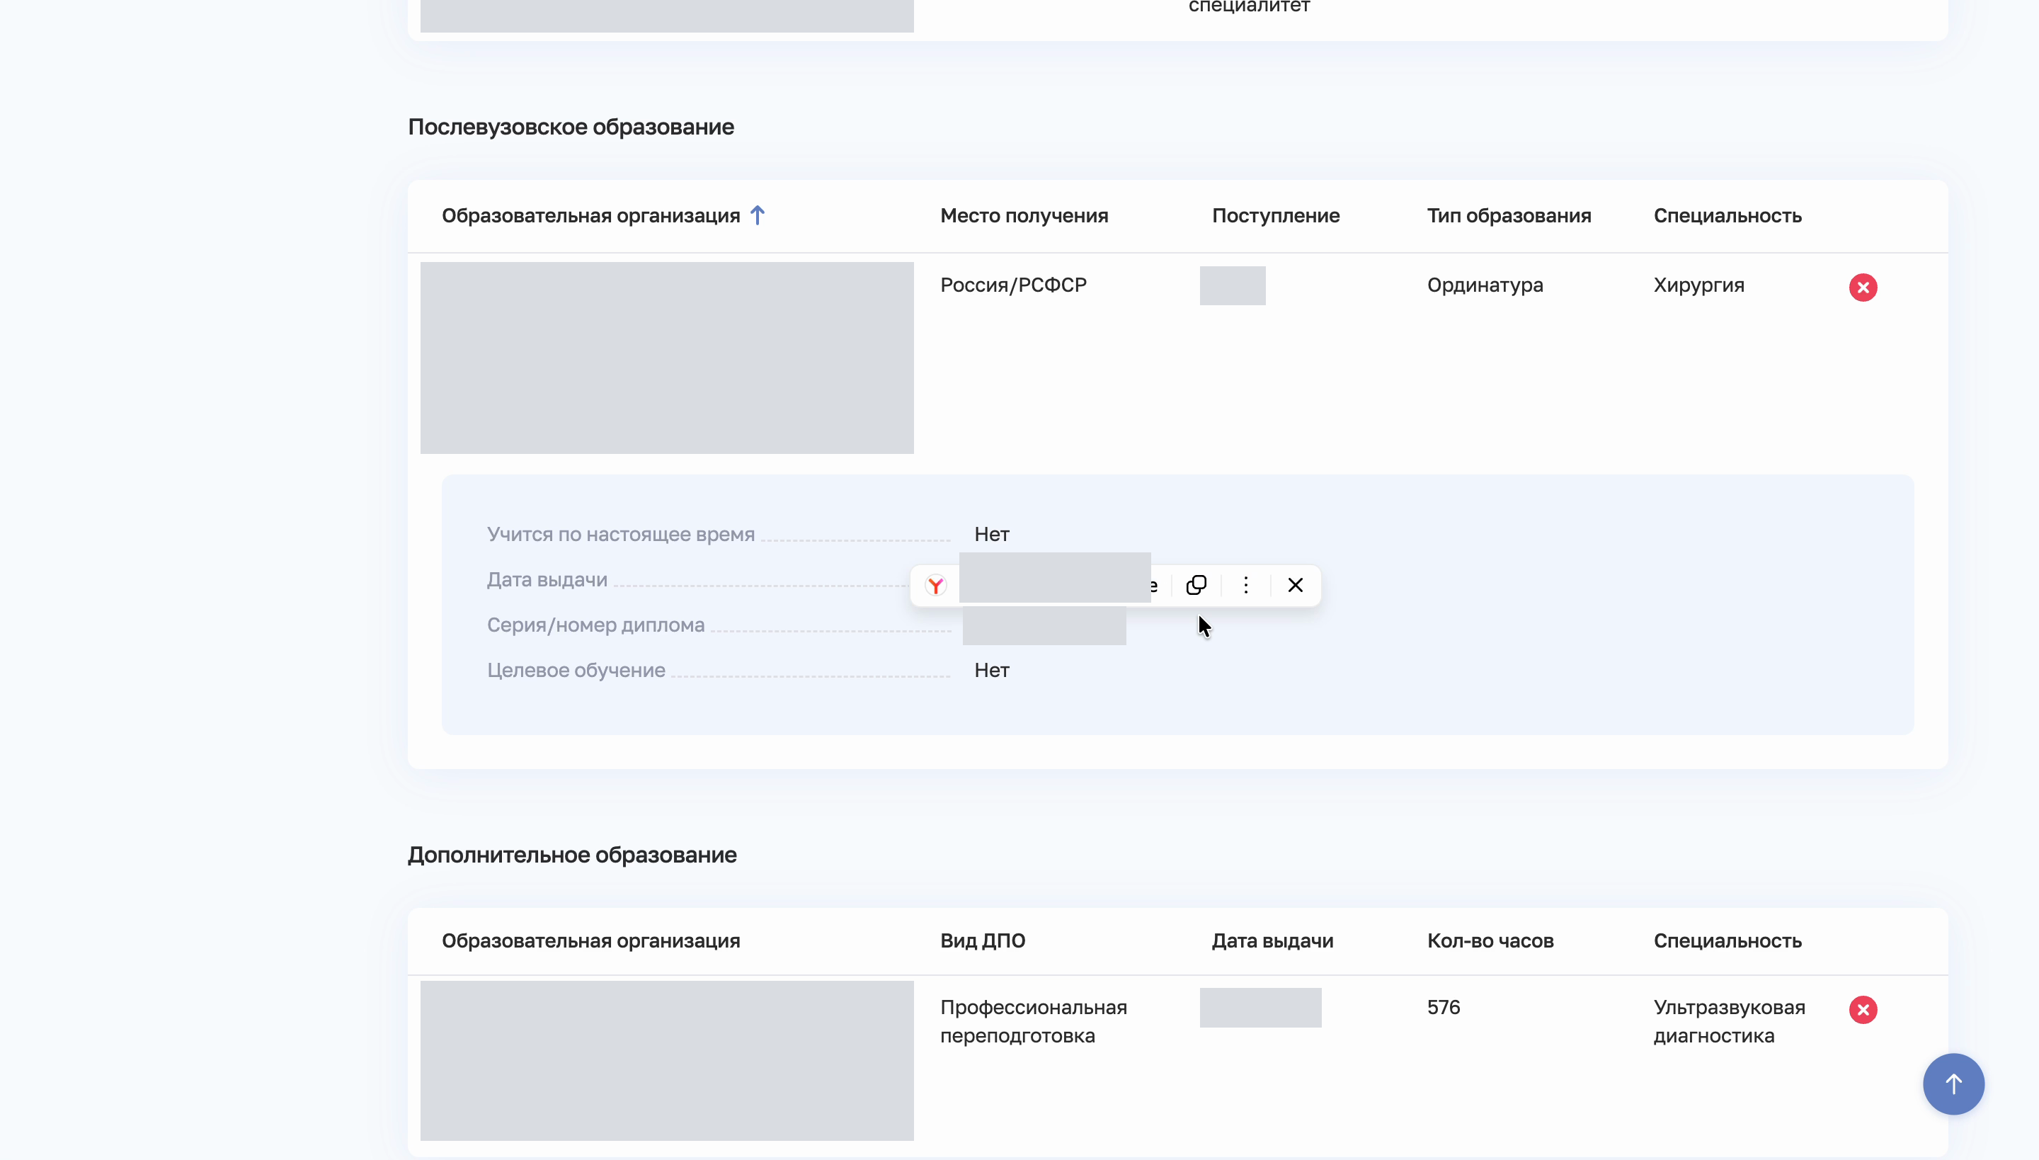This screenshot has height=1160, width=2039.
Task: Click Образовательная организация header in additional education table
Action: [590, 941]
